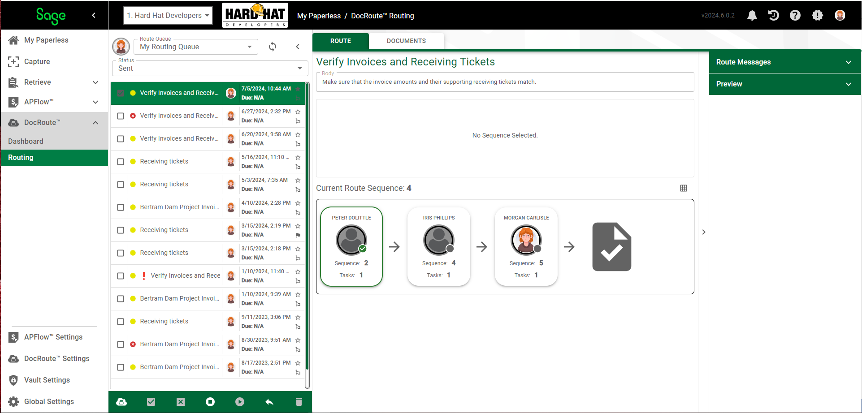Collapse the sidebar with the arrow next to Sage
862x413 pixels.
pos(94,15)
